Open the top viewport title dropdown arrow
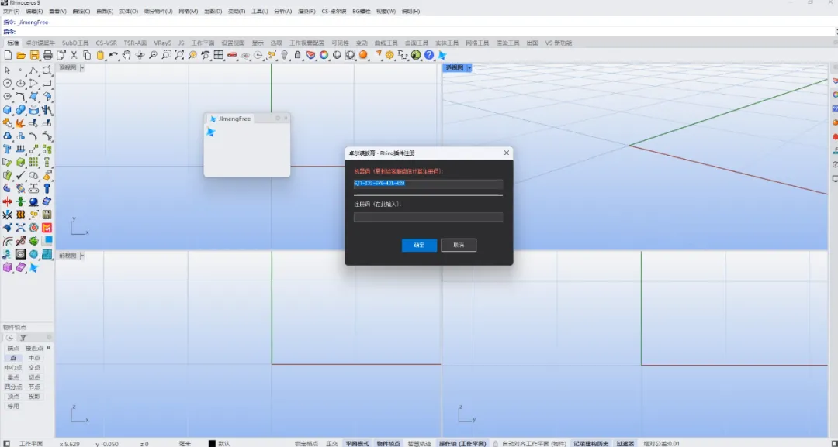The height and width of the screenshot is (447, 838). tap(81, 67)
